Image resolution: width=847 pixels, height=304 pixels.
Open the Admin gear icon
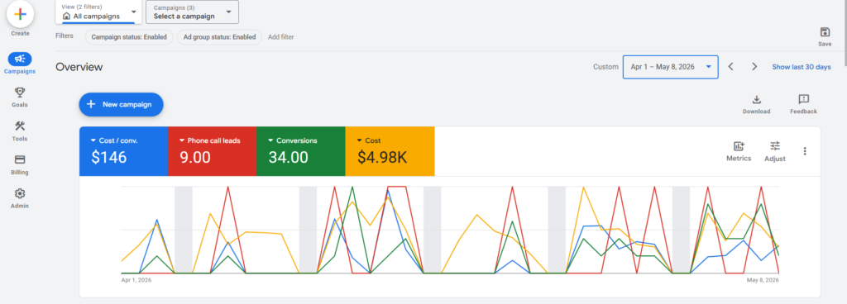click(20, 193)
